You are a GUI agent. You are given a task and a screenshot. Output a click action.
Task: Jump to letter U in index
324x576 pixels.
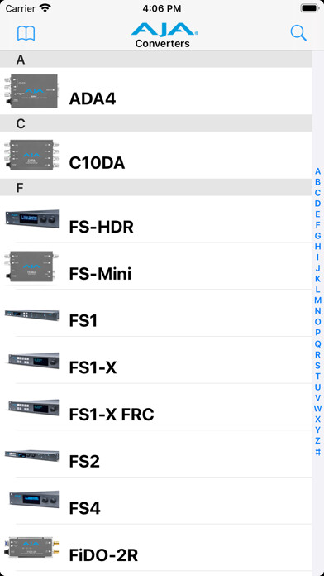coord(317,386)
